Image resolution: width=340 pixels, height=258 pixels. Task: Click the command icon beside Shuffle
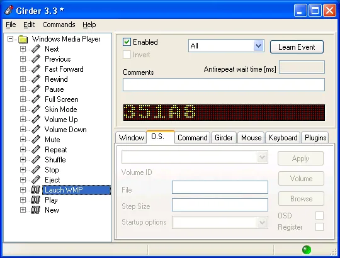pos(36,160)
